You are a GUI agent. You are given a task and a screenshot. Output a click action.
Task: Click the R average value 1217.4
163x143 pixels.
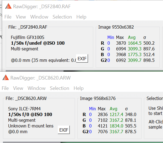point(116,114)
